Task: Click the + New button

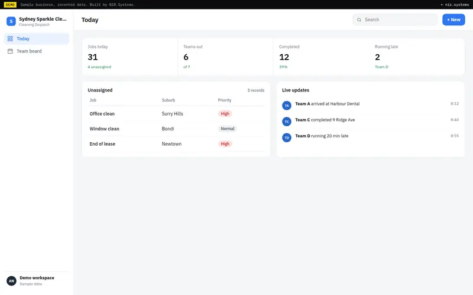Action: tap(453, 19)
